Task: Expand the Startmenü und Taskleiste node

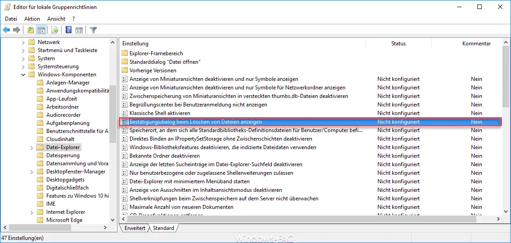Action: pos(23,50)
